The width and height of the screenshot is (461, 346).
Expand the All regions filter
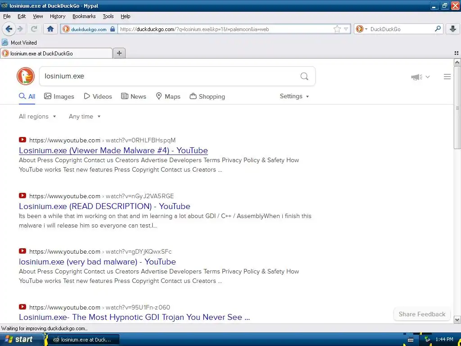click(x=37, y=117)
